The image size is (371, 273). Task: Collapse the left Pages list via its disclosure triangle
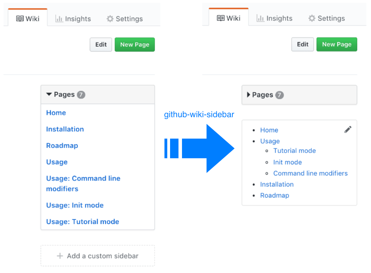coord(49,94)
